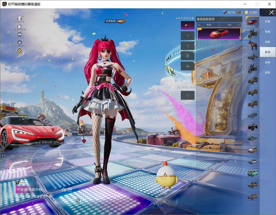Share the skin via share icon
Screen dimensions: 276x215
click(x=70, y=189)
